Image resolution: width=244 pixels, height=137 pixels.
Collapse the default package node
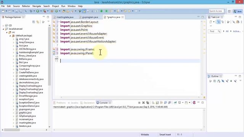pos(10,36)
